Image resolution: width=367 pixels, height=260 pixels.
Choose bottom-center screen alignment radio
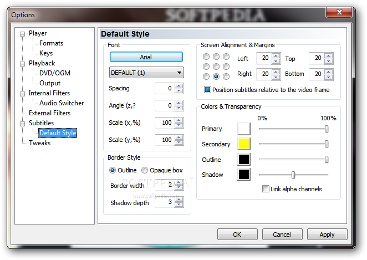tap(216, 77)
